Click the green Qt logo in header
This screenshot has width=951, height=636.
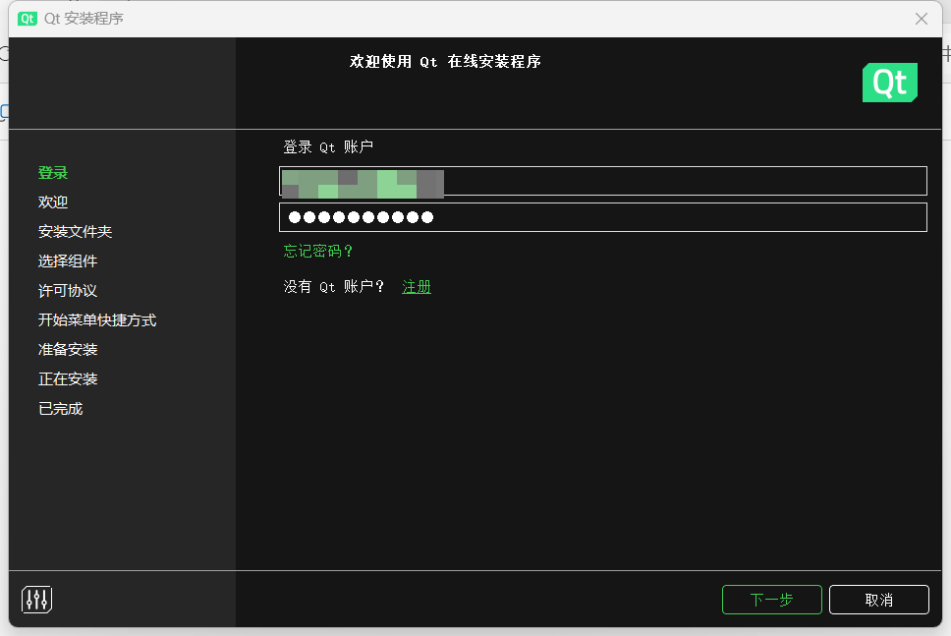[x=890, y=83]
